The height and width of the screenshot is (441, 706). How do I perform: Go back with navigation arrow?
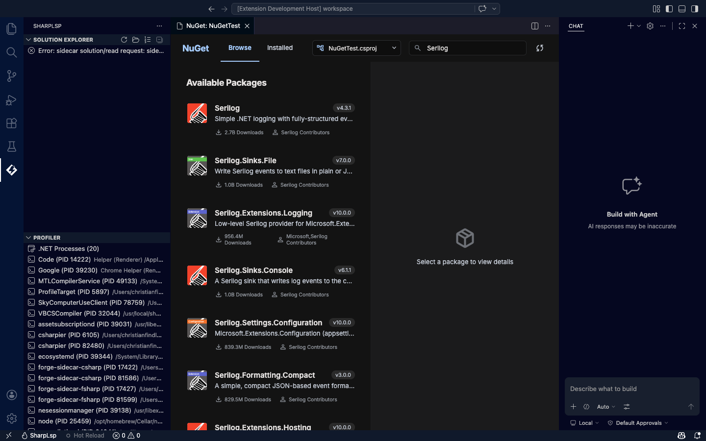tap(211, 9)
